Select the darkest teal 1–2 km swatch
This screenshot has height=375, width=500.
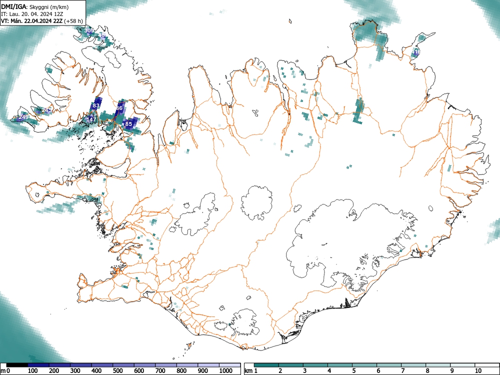pyautogui.click(x=266, y=365)
